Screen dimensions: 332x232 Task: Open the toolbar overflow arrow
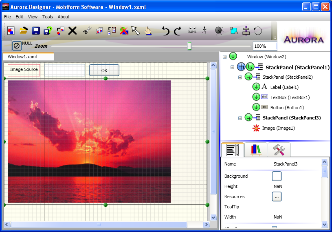tap(275, 38)
